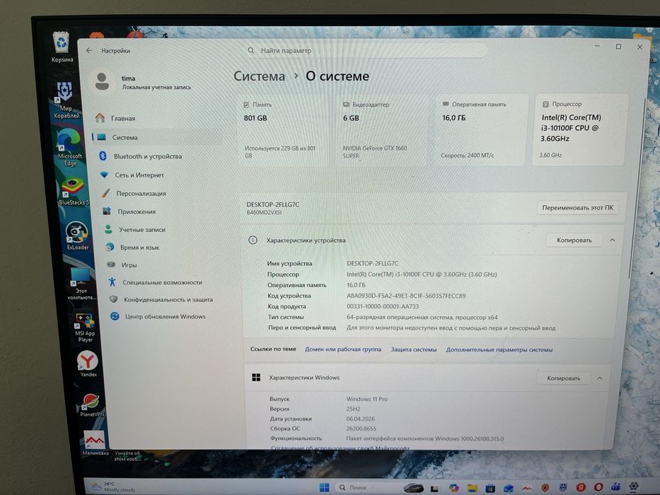The height and width of the screenshot is (495, 660).
Task: Click the Память 801 GB card
Action: (282, 130)
